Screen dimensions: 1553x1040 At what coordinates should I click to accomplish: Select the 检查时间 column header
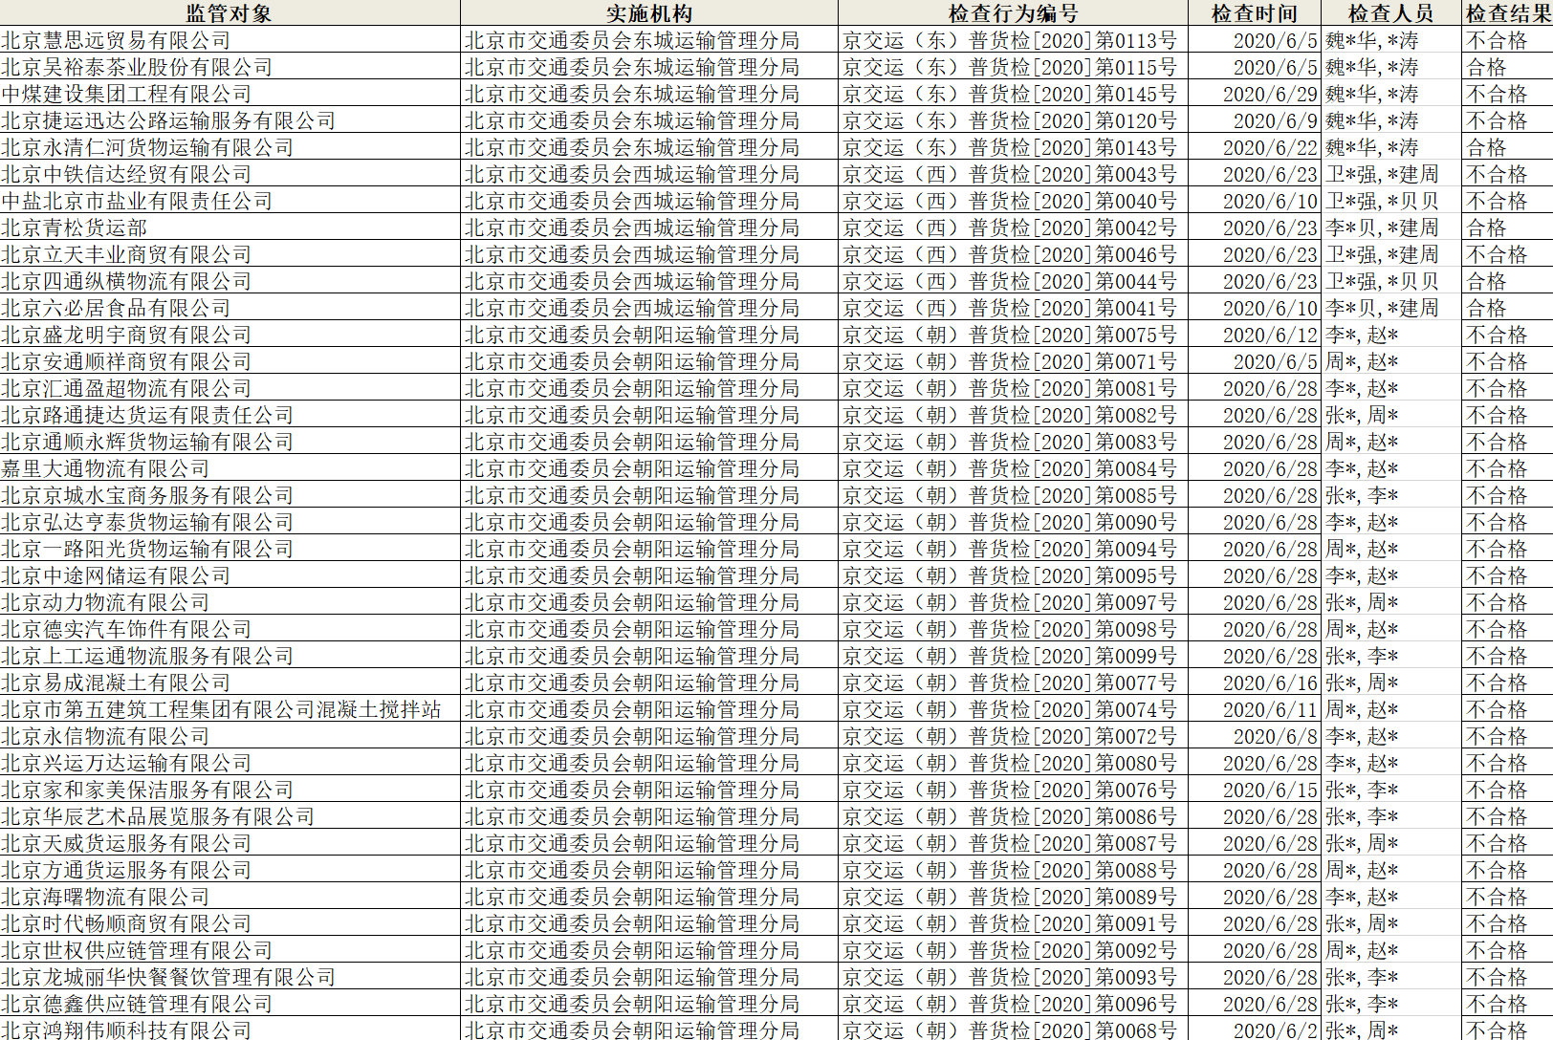pyautogui.click(x=1255, y=13)
